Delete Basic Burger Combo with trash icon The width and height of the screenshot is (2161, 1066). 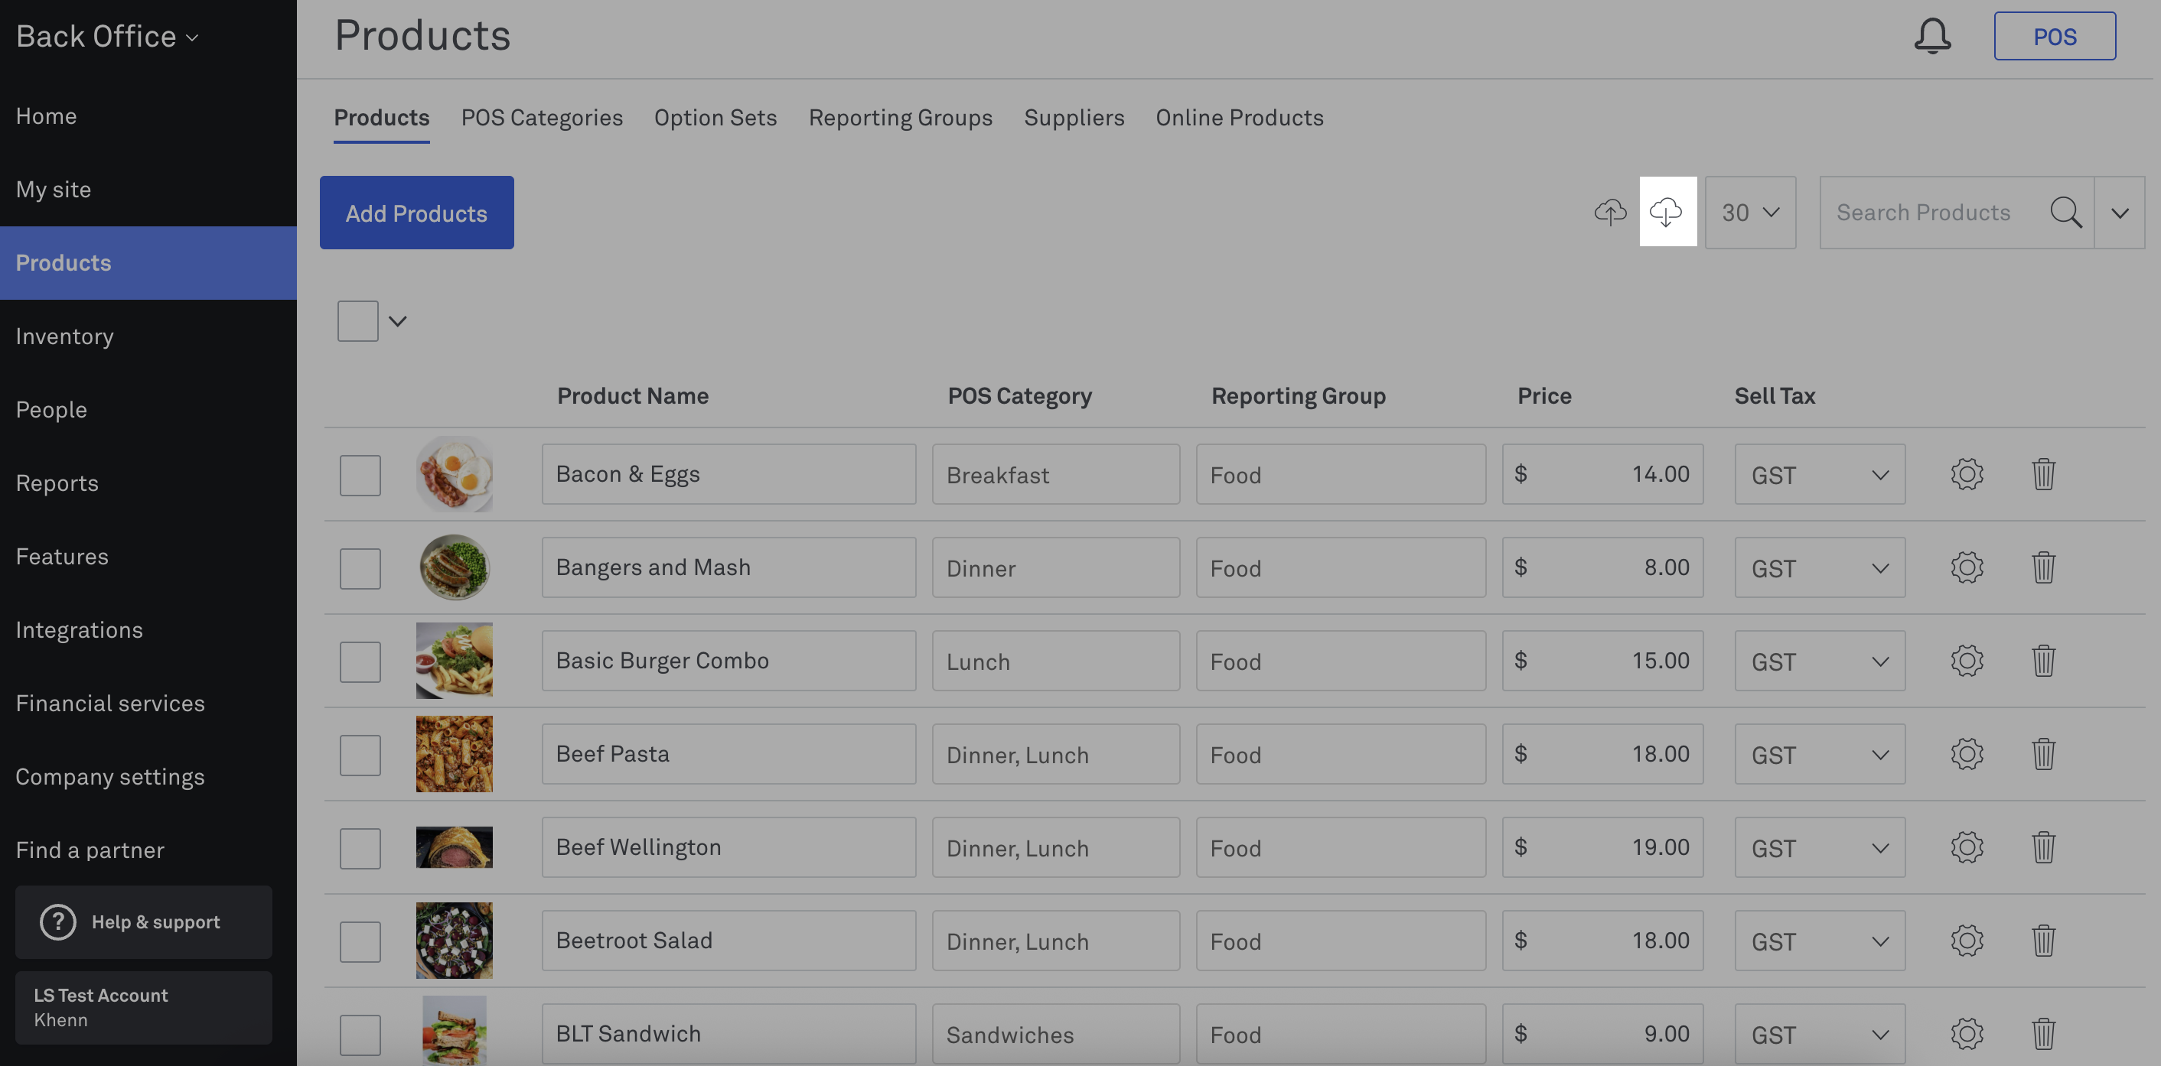coord(2042,661)
